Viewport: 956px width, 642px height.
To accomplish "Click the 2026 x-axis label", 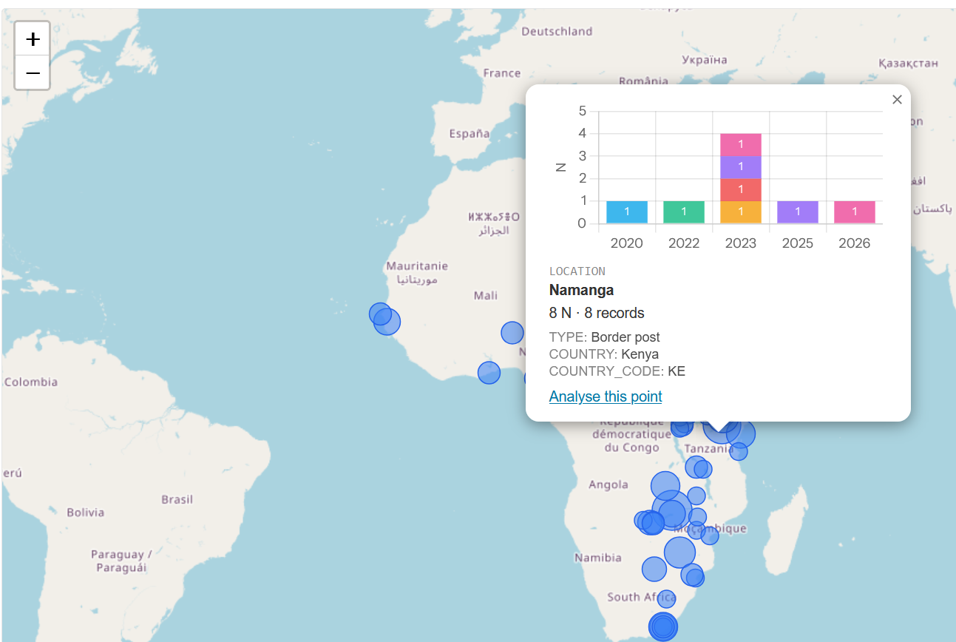I will pyautogui.click(x=855, y=243).
